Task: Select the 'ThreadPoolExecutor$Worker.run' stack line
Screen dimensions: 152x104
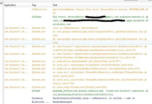Action: (98, 80)
